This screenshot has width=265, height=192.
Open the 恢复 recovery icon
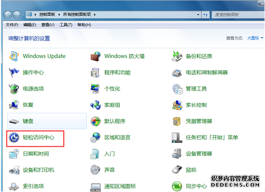(x=14, y=105)
